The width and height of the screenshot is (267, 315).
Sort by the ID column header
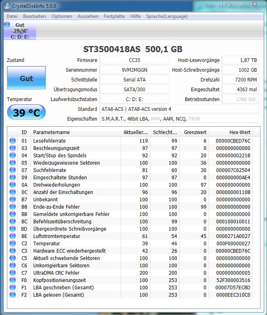[24, 132]
